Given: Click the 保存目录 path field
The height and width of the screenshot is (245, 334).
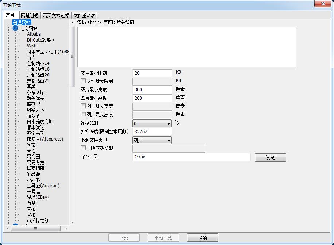Looking at the screenshot, I should pos(191,157).
